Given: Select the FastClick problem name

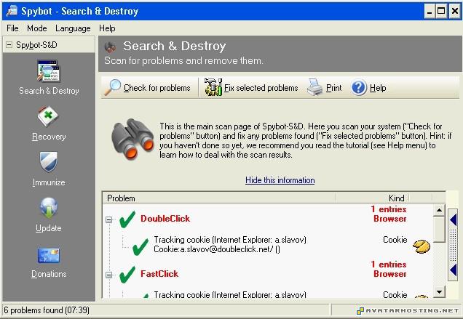Looking at the screenshot, I should [x=159, y=274].
